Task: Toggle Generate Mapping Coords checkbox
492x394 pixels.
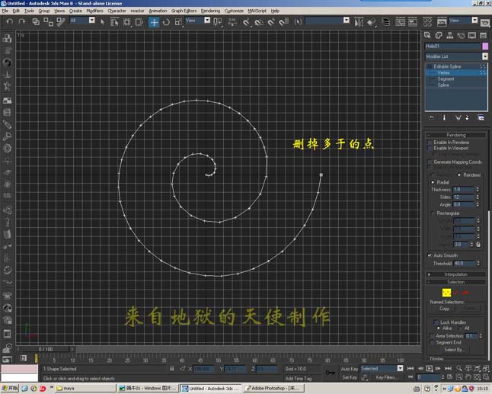Action: [x=430, y=162]
